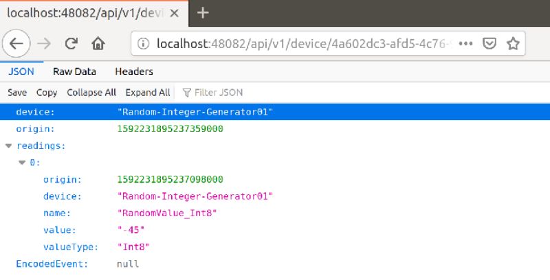This screenshot has height=280, width=550.
Task: Click nested origin value 1592231895237098000
Action: point(170,180)
